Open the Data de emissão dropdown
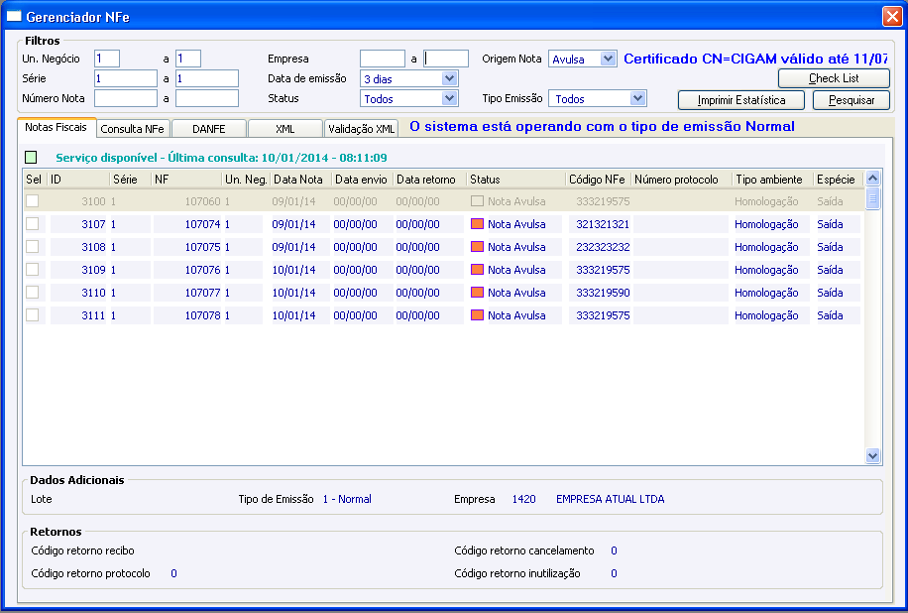The image size is (908, 613). (450, 78)
